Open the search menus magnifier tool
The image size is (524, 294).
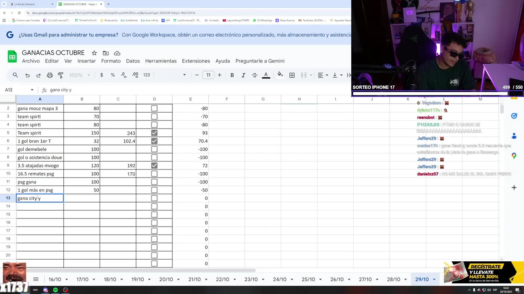15,75
